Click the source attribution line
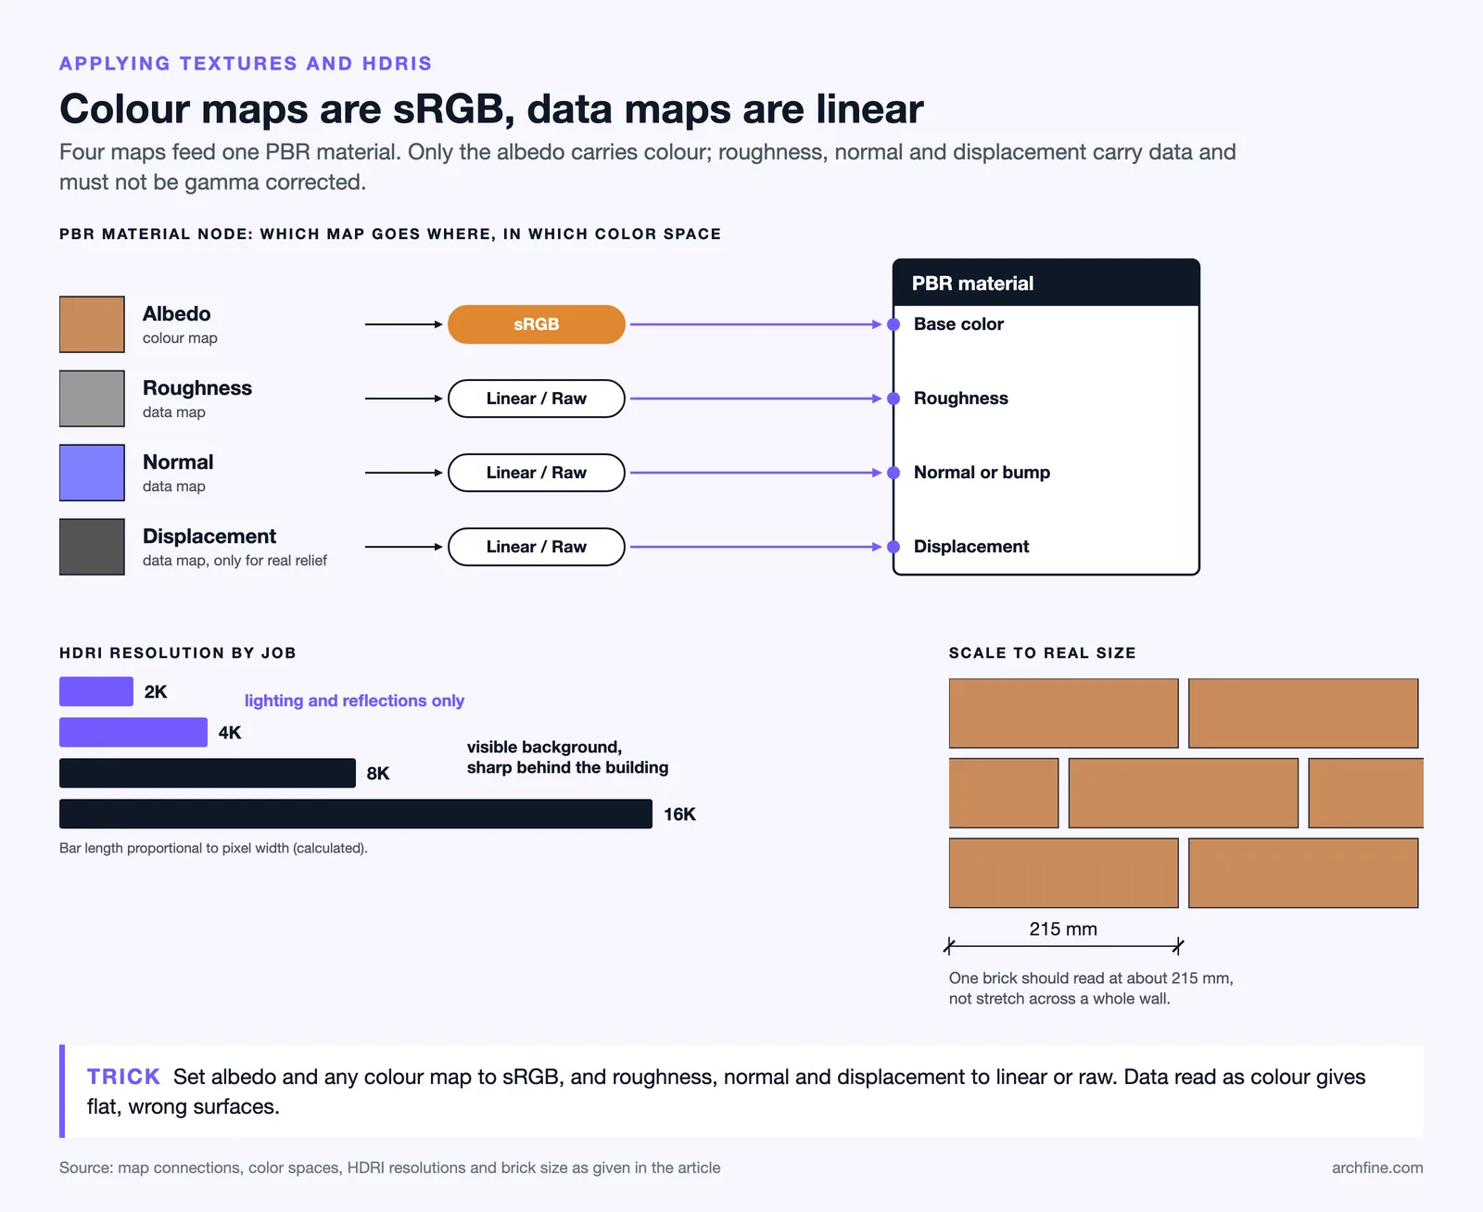The width and height of the screenshot is (1483, 1212). click(389, 1168)
